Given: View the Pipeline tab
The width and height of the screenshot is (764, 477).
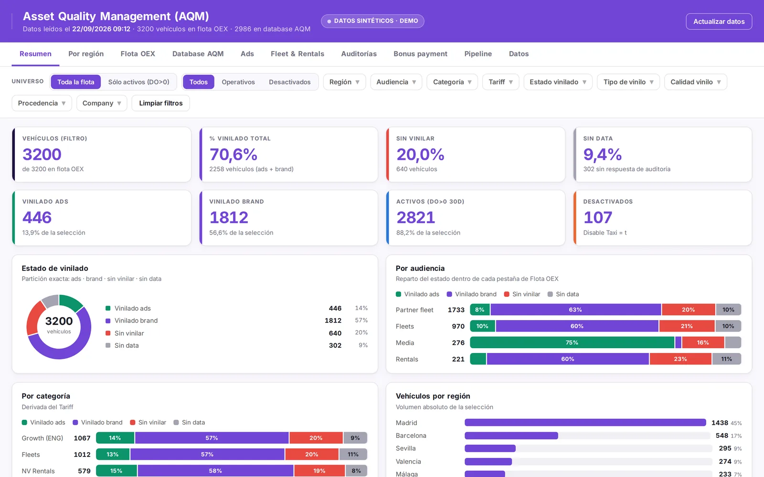Looking at the screenshot, I should (x=478, y=54).
